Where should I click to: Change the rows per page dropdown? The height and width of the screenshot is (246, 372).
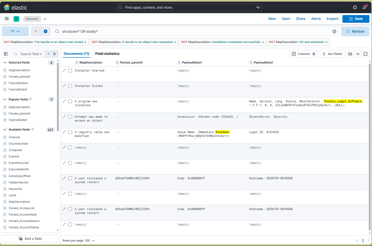(x=79, y=240)
